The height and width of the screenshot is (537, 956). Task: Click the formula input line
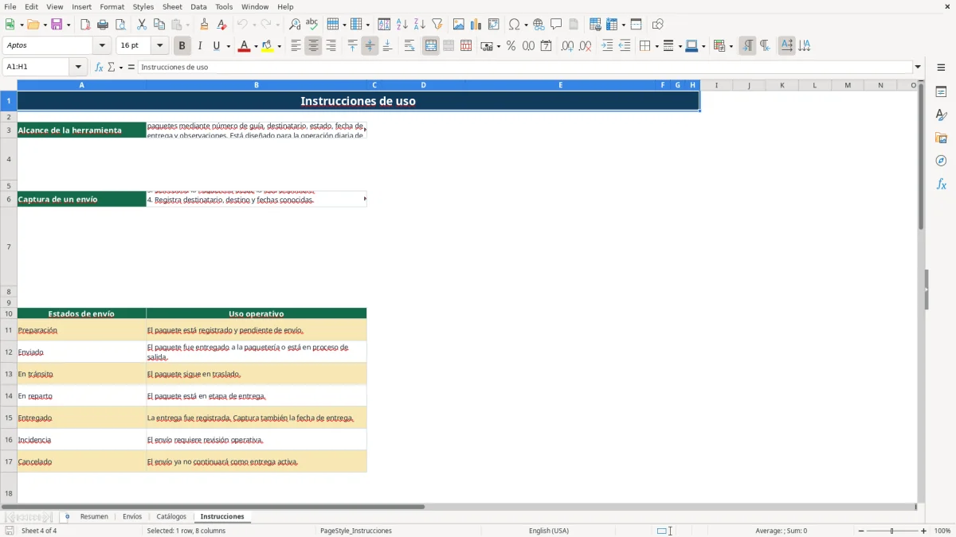point(525,67)
